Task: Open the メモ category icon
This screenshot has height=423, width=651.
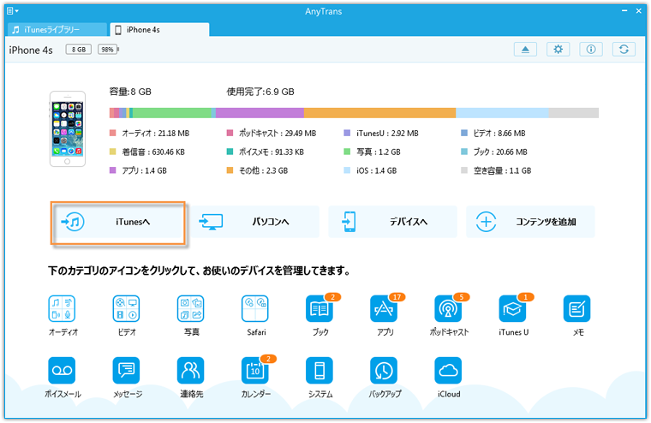Action: (576, 309)
